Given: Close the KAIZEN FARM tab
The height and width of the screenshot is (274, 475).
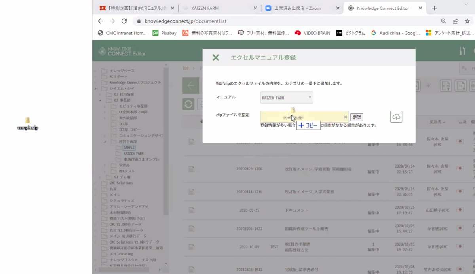Looking at the screenshot, I should click(x=255, y=8).
